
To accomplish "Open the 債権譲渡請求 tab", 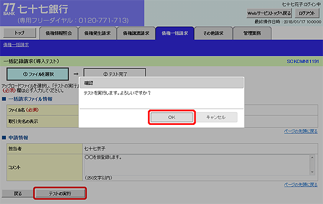I will 136,33.
